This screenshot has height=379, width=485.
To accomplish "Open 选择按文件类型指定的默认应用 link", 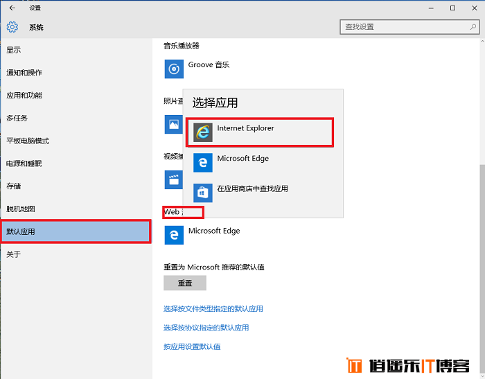I will click(x=213, y=309).
